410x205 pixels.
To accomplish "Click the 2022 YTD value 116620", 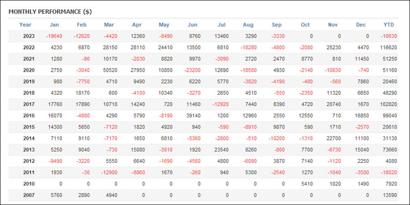I will point(387,47).
